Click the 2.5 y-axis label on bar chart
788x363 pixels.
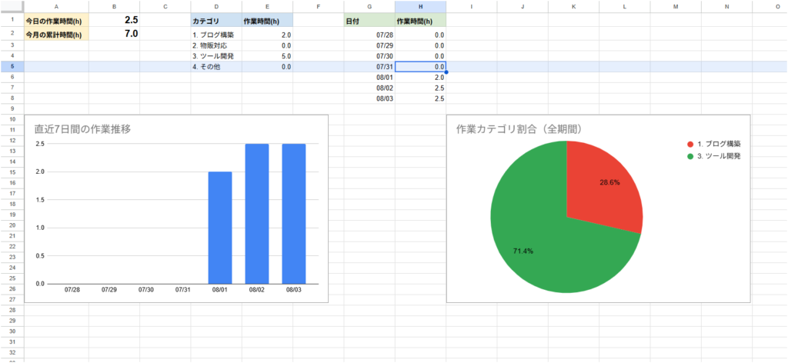click(x=39, y=144)
